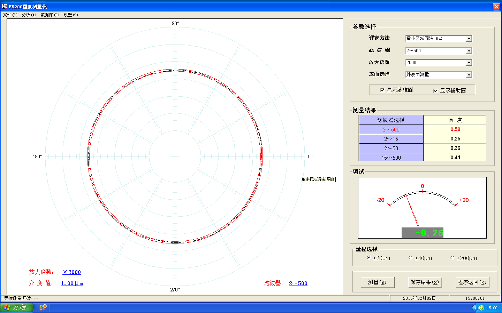Click the PR200 application icon on title bar
The image size is (502, 313).
click(4, 6)
